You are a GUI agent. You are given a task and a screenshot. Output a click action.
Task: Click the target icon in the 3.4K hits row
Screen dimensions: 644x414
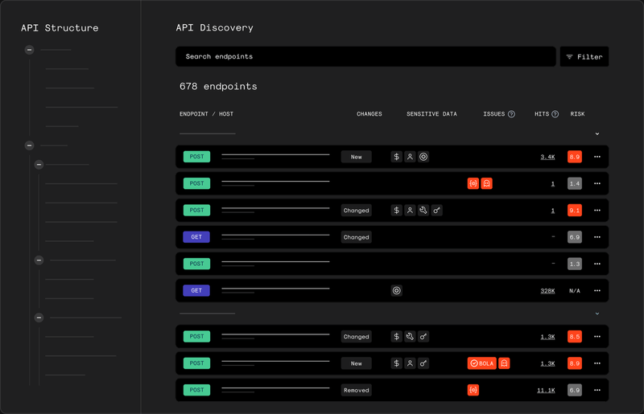click(x=423, y=157)
